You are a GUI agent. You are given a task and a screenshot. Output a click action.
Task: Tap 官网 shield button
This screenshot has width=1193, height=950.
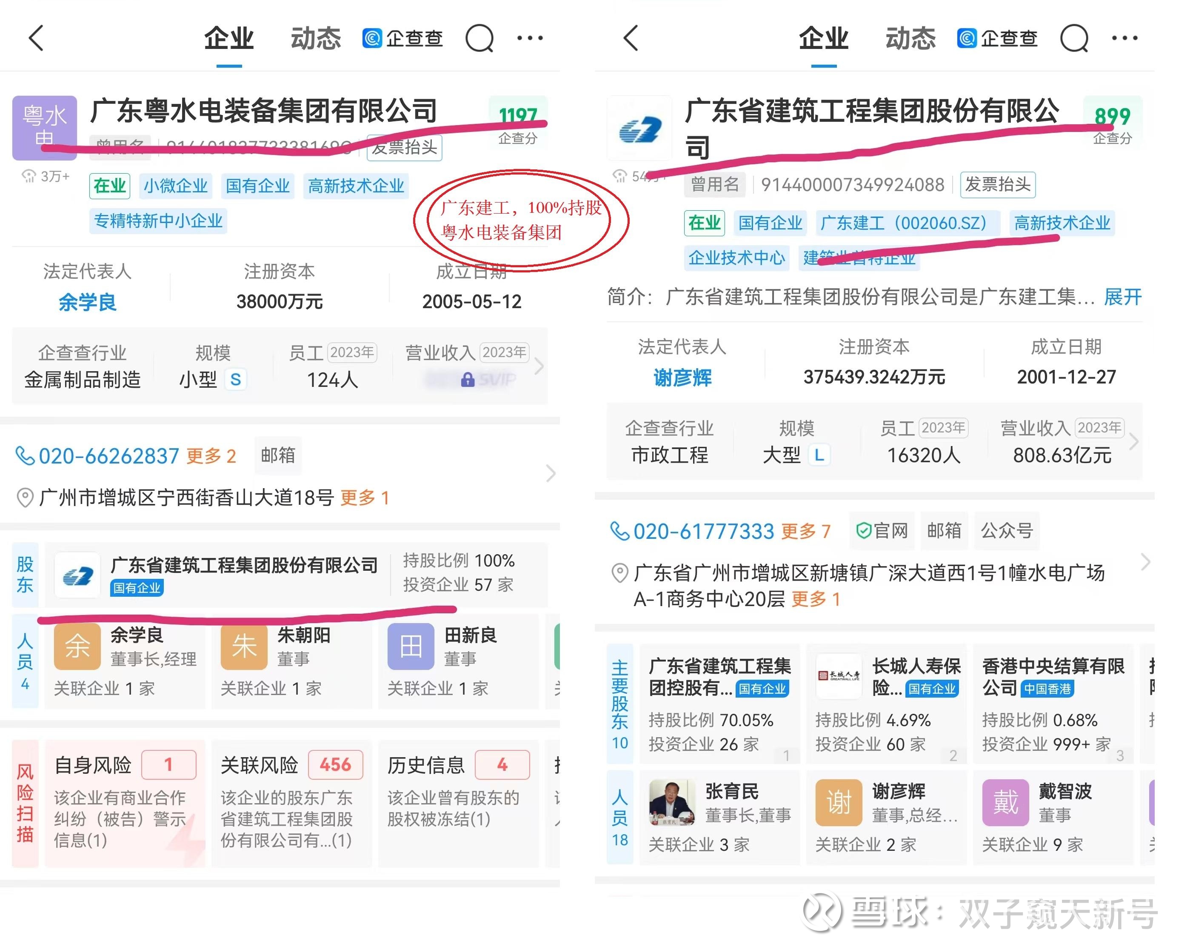882,531
